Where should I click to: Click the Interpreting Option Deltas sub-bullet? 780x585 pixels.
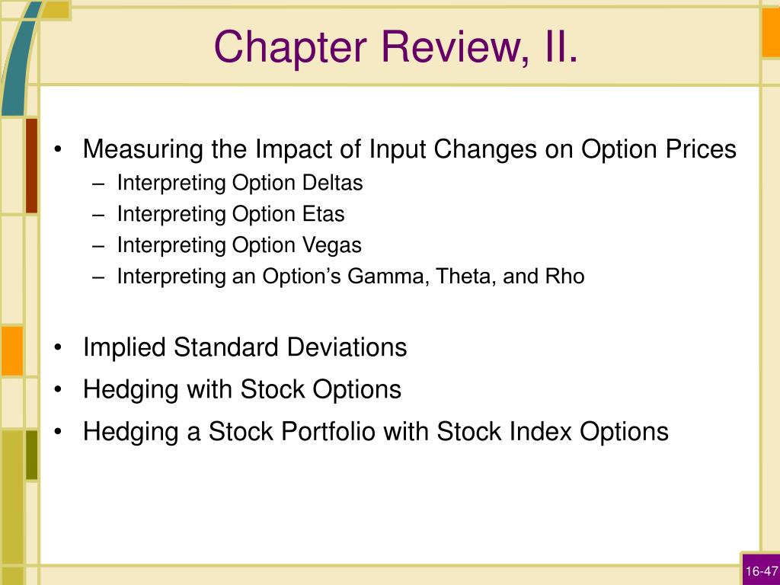pos(240,183)
